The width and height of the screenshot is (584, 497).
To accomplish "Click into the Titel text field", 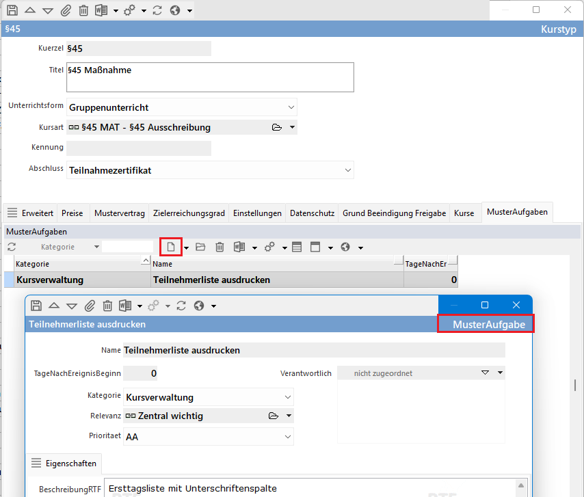I will (210, 77).
